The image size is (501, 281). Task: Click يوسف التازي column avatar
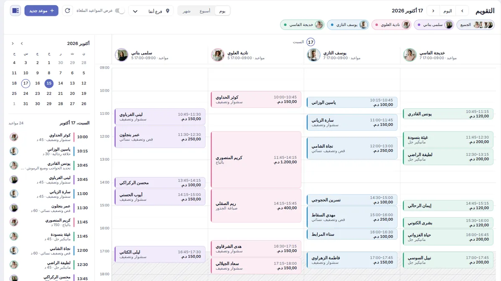coord(314,55)
